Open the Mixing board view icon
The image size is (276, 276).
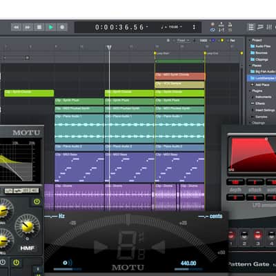point(269,27)
